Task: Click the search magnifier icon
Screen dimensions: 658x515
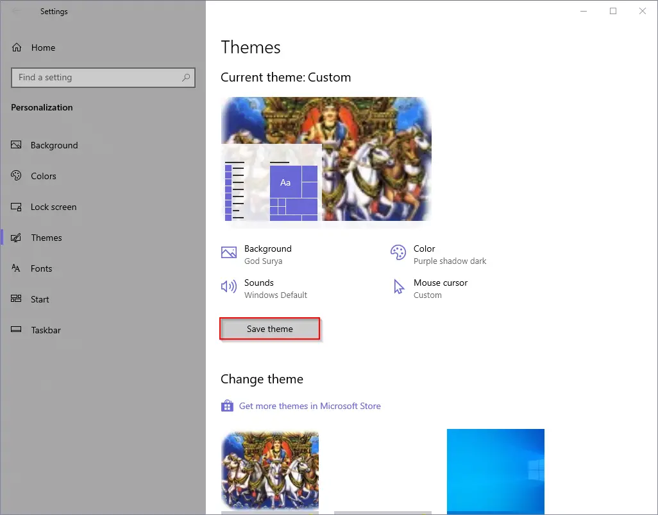Action: click(186, 77)
